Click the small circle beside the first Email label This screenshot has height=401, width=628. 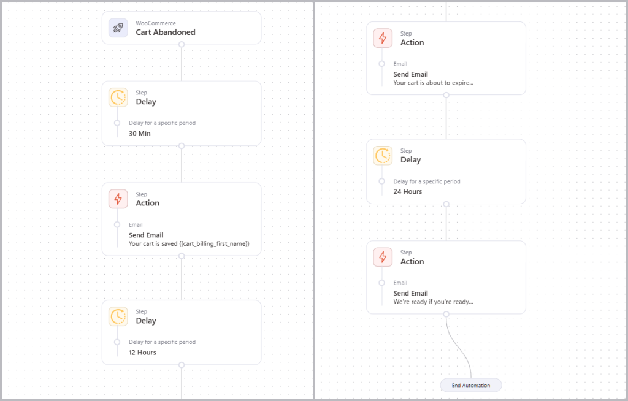click(x=117, y=224)
